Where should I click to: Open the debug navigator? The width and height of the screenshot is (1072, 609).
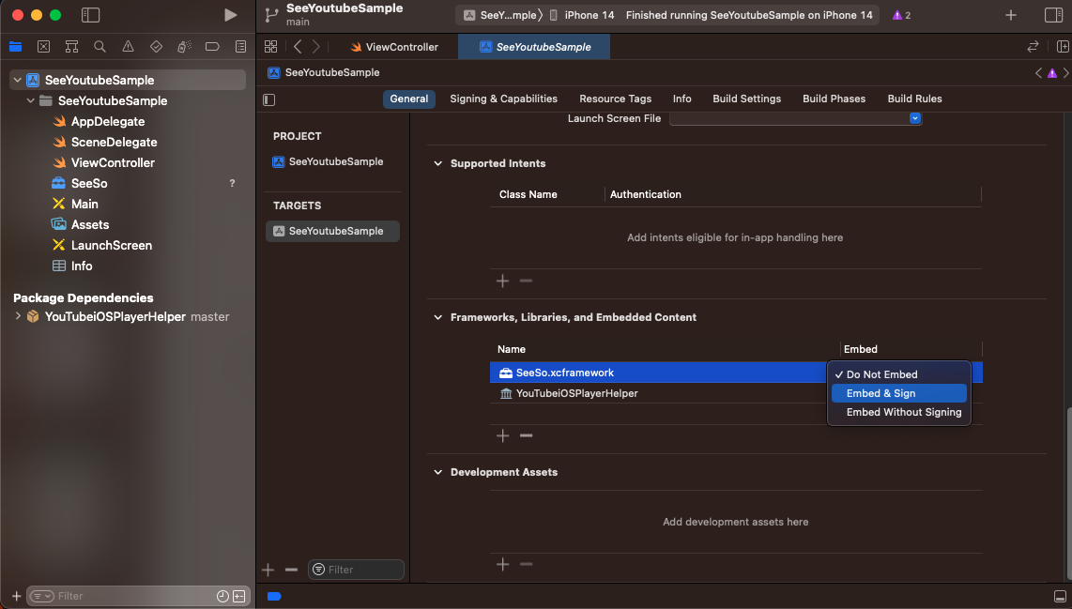[184, 47]
